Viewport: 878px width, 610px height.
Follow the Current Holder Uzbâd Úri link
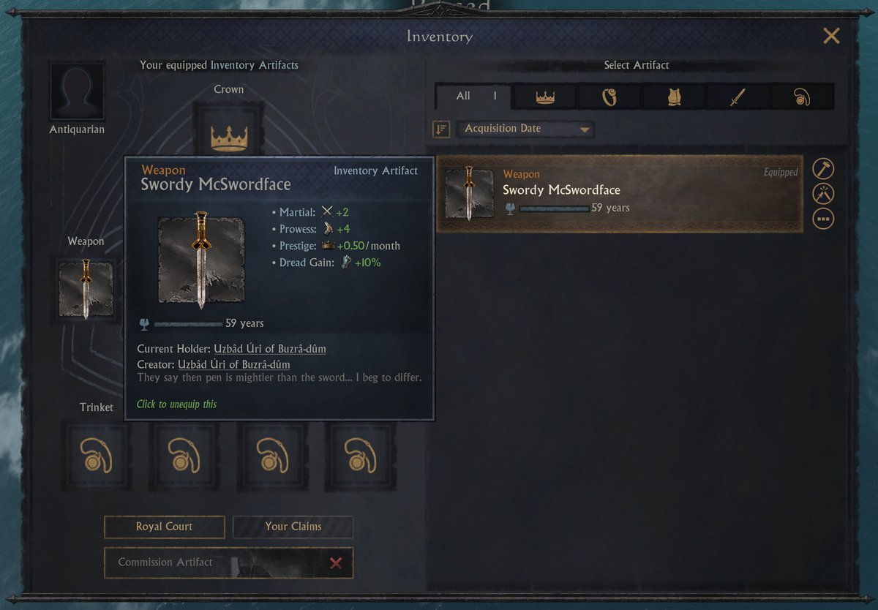coord(270,349)
